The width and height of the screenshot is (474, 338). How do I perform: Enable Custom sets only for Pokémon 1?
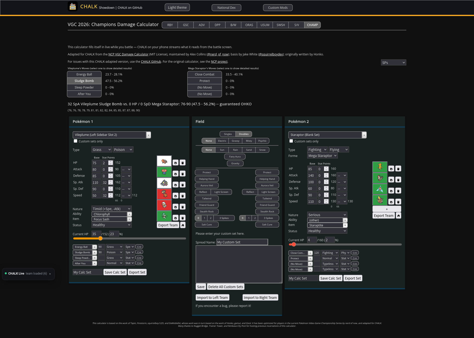tap(75, 141)
